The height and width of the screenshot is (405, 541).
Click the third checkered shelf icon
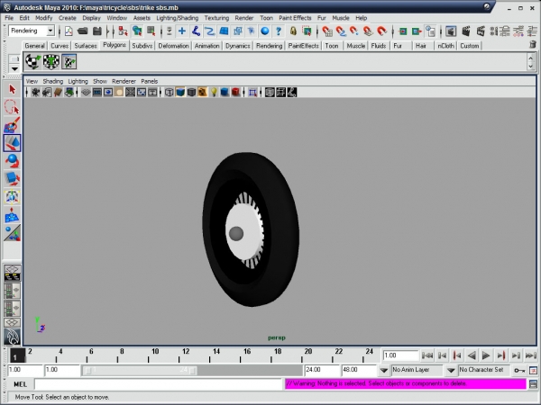tap(69, 62)
